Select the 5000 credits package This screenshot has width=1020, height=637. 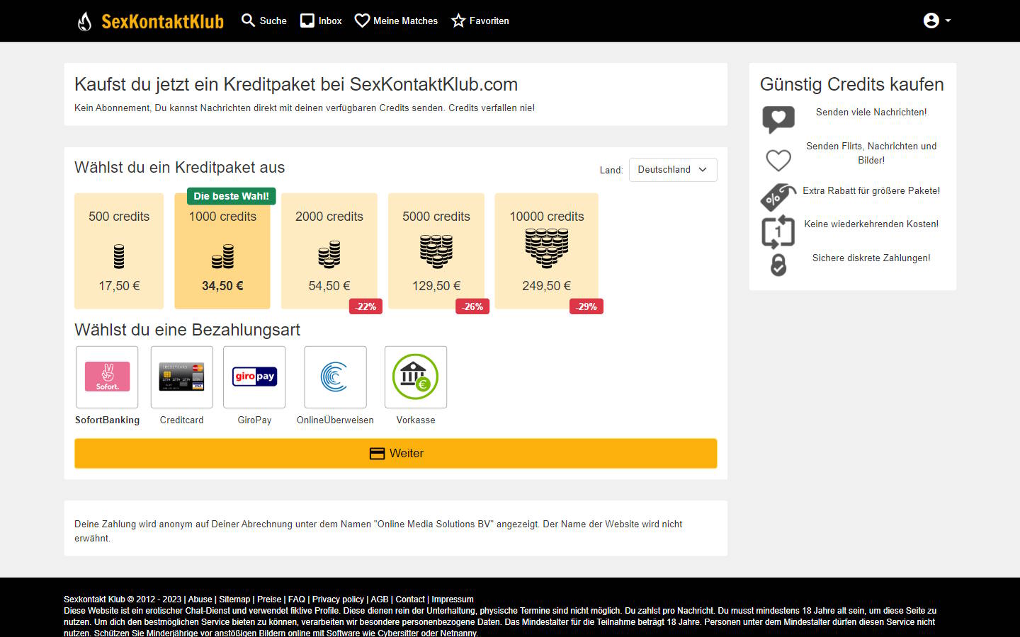[x=436, y=251]
